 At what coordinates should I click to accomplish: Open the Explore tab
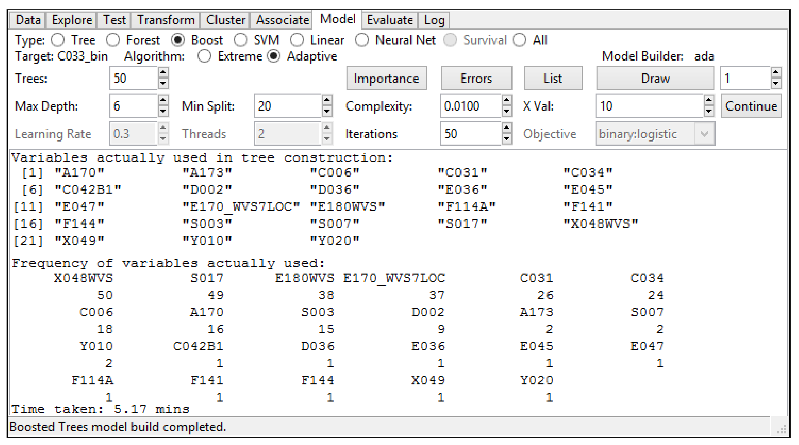[72, 20]
